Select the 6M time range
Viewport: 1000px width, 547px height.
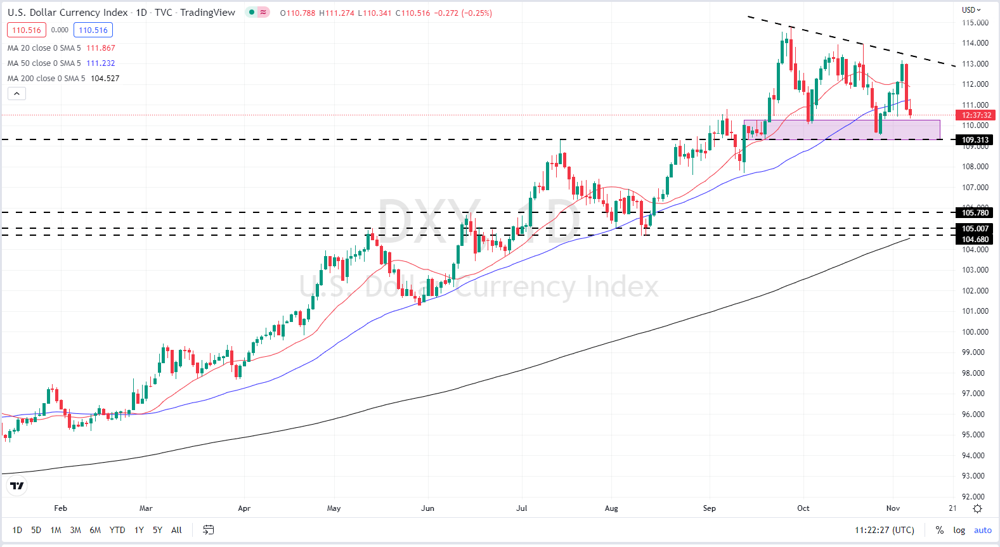tap(95, 530)
